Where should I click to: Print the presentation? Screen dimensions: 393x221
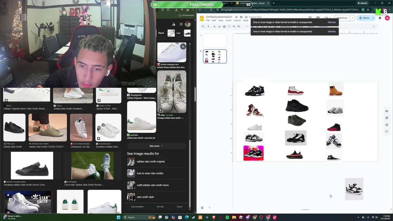(x=224, y=26)
